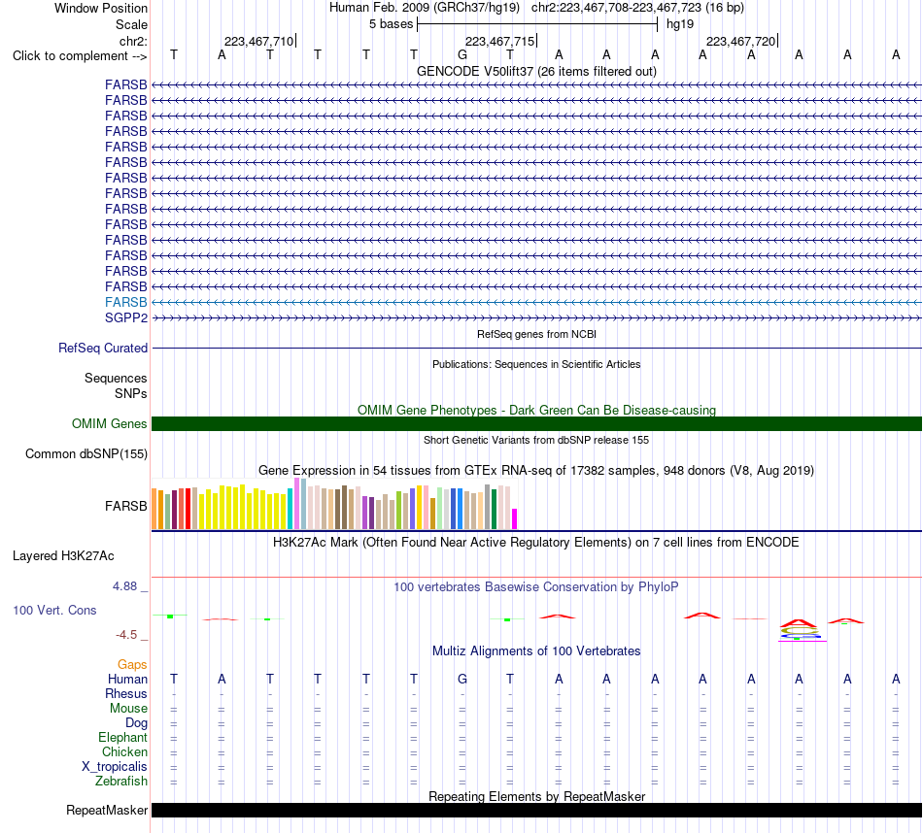Select the Chicken species label

[124, 751]
